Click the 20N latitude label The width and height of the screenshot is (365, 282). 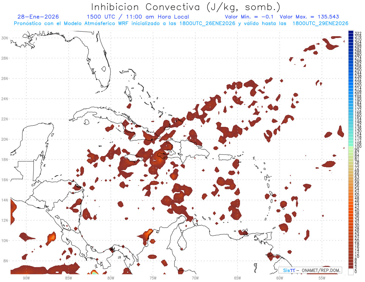5,139
